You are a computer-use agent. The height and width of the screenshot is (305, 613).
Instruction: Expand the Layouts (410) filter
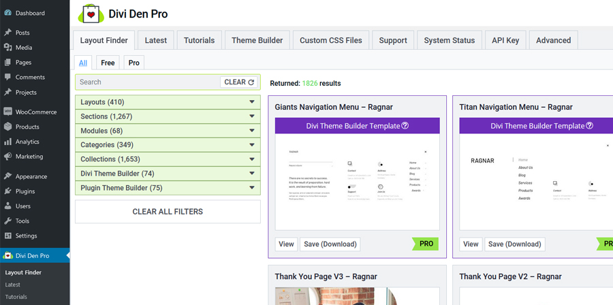(x=168, y=102)
